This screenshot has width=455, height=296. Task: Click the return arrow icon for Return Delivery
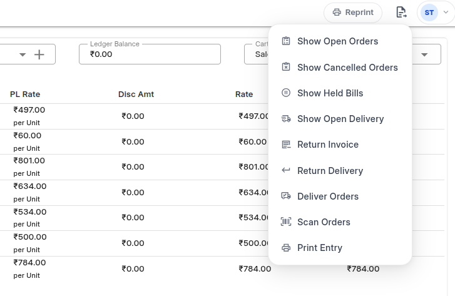point(286,170)
